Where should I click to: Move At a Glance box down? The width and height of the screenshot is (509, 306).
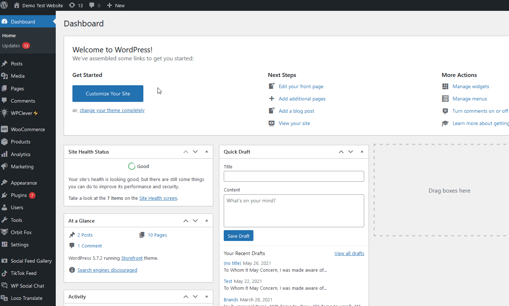tap(195, 221)
